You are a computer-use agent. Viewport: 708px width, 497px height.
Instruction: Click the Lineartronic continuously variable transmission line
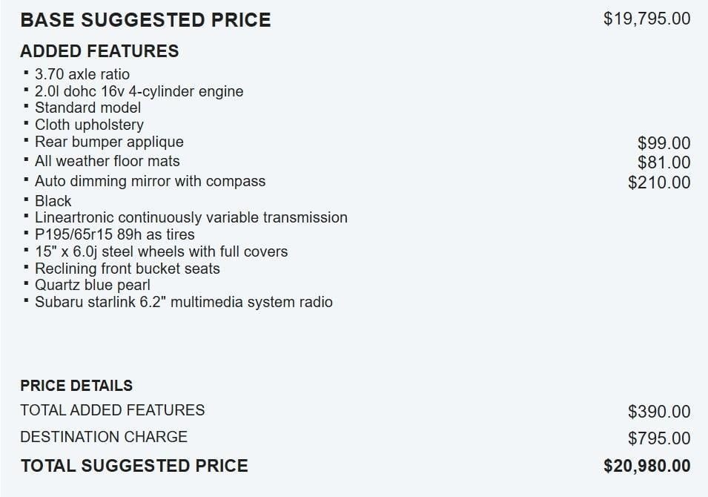191,217
